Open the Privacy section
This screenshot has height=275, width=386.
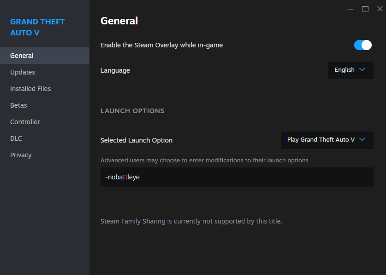45,155
